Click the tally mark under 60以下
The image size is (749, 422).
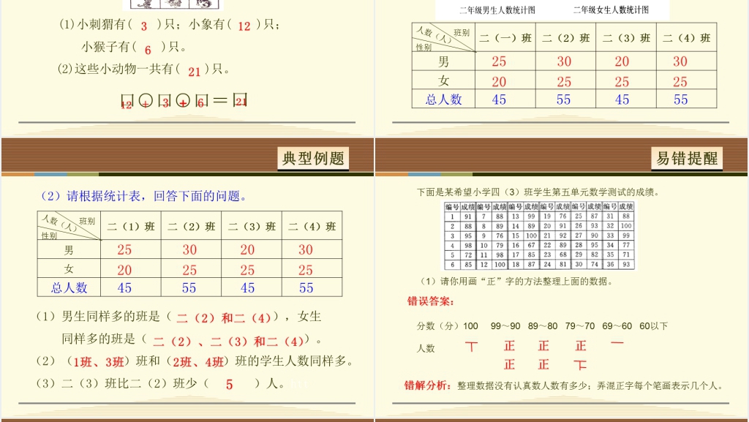point(617,344)
